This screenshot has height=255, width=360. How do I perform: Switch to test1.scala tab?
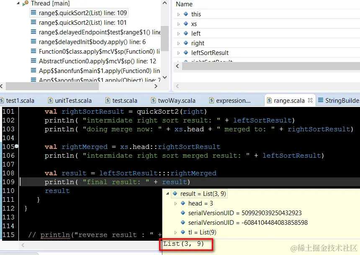(18, 101)
